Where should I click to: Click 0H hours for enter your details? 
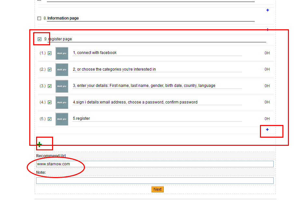(x=267, y=86)
